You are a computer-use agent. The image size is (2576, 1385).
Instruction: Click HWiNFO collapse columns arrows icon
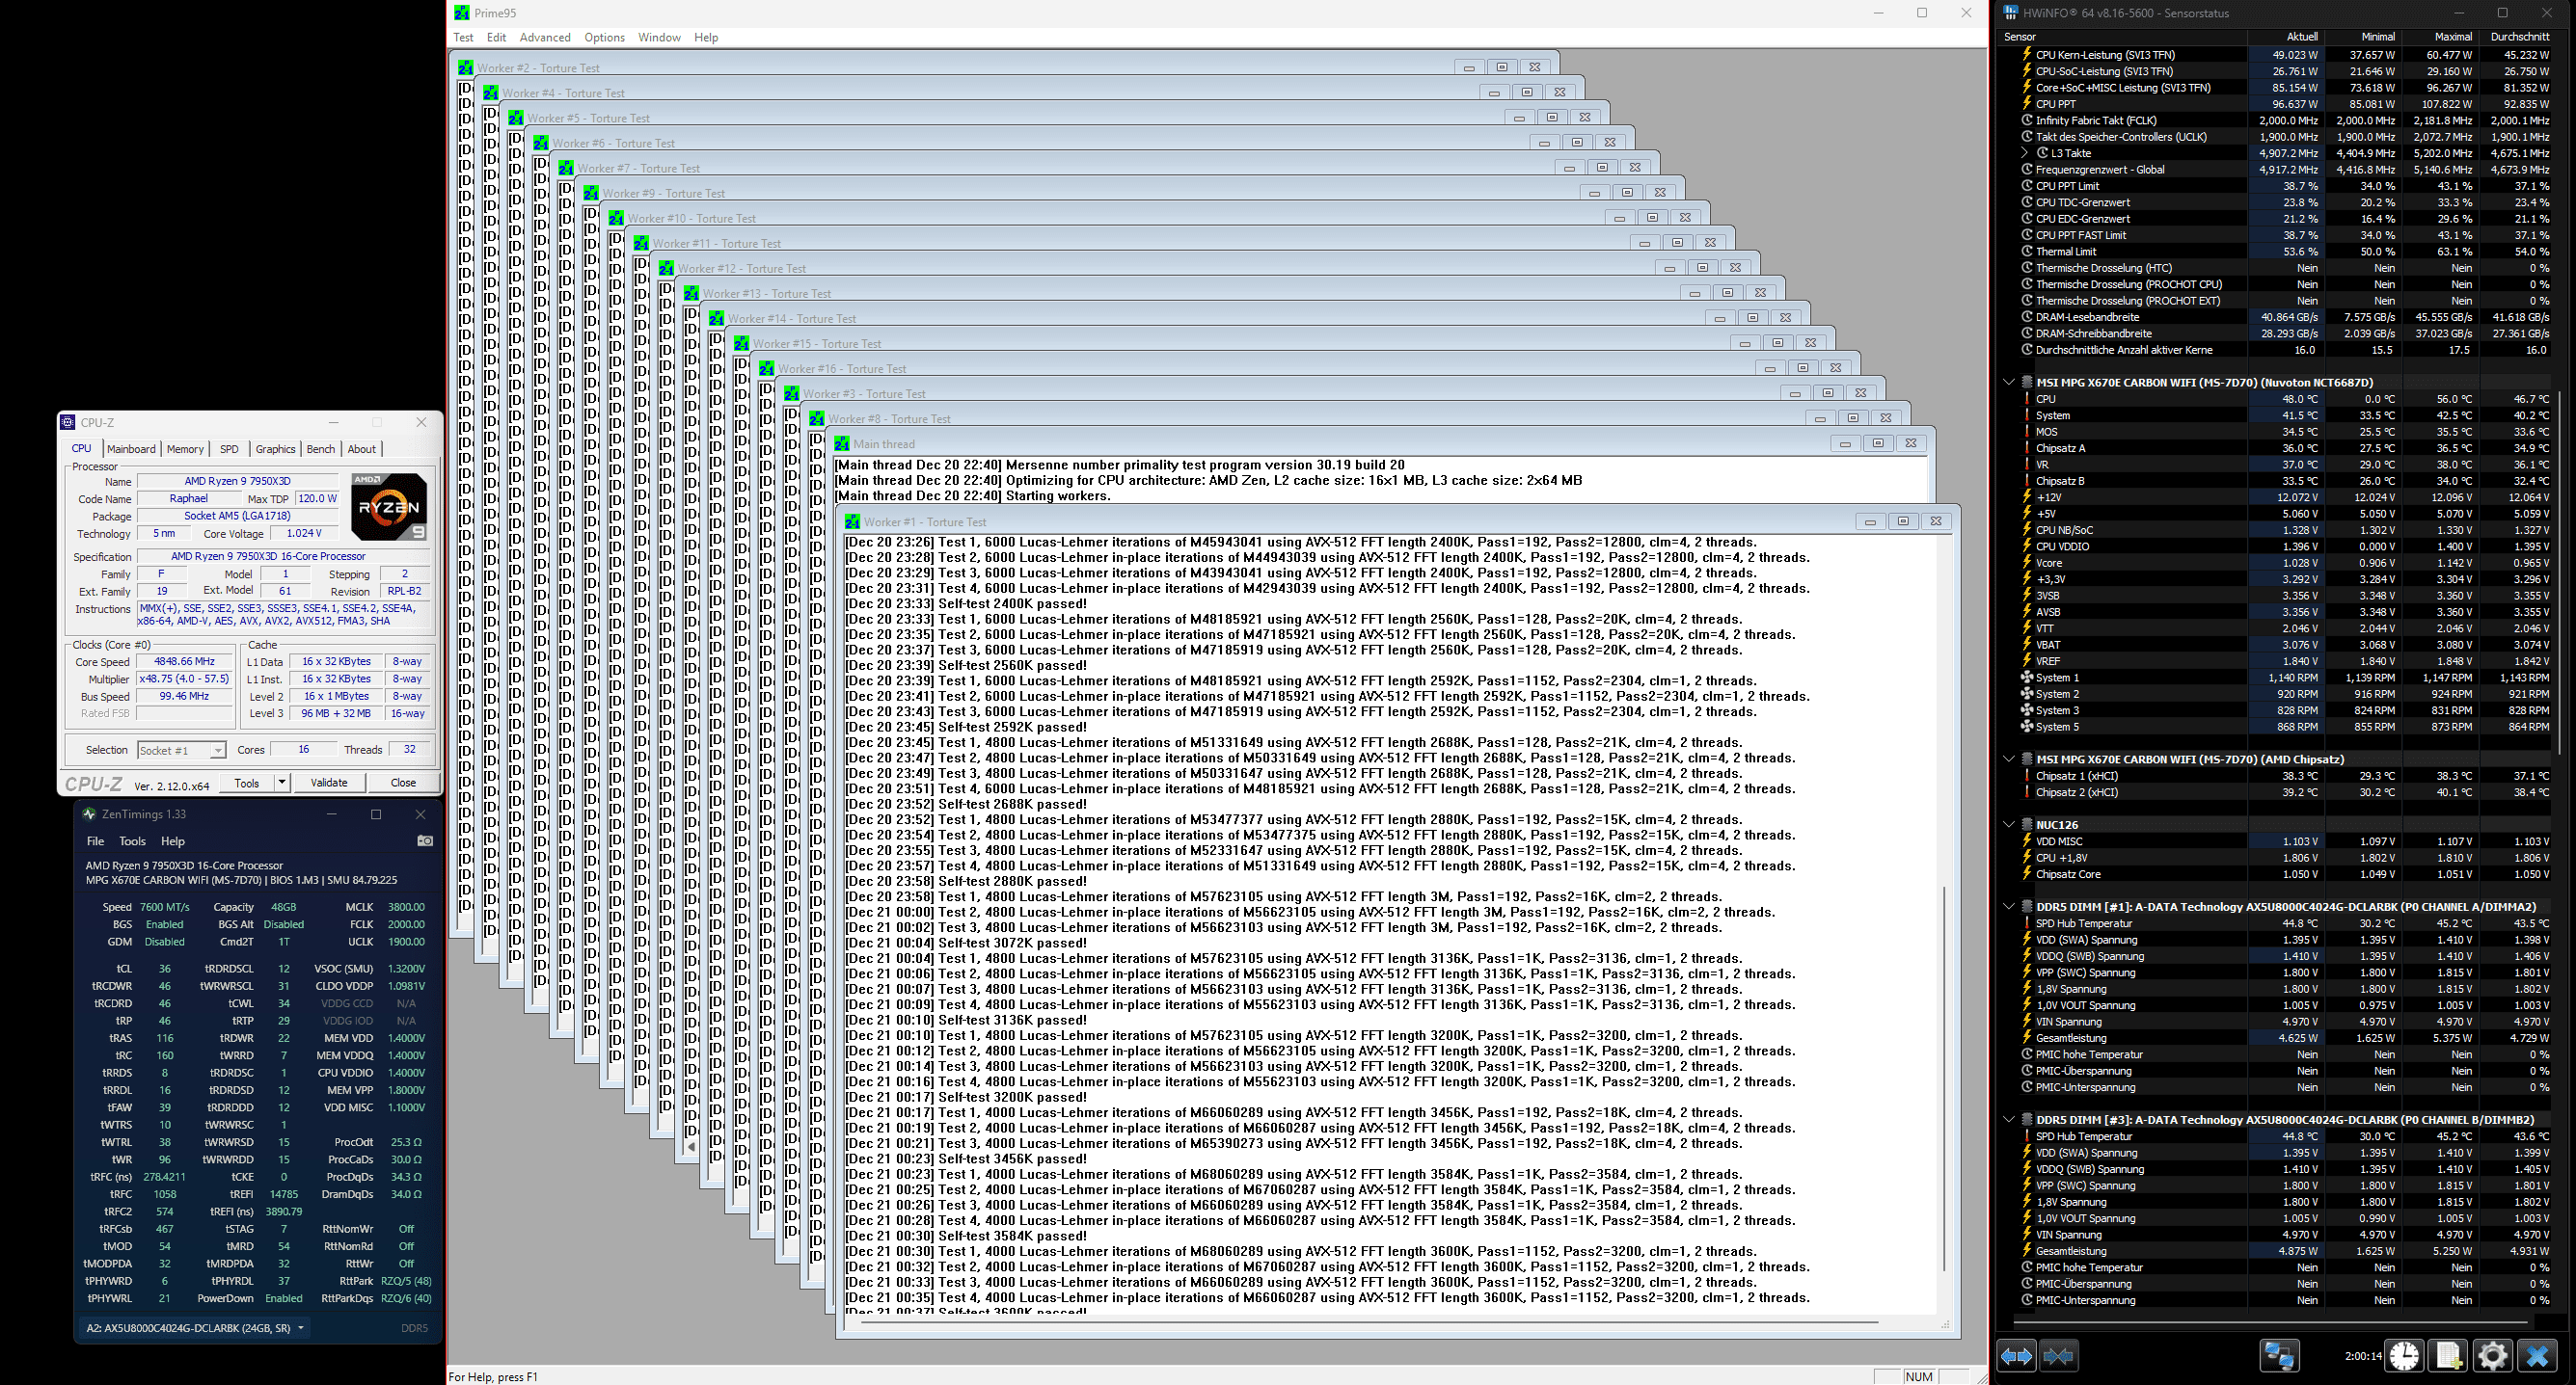click(x=2058, y=1356)
